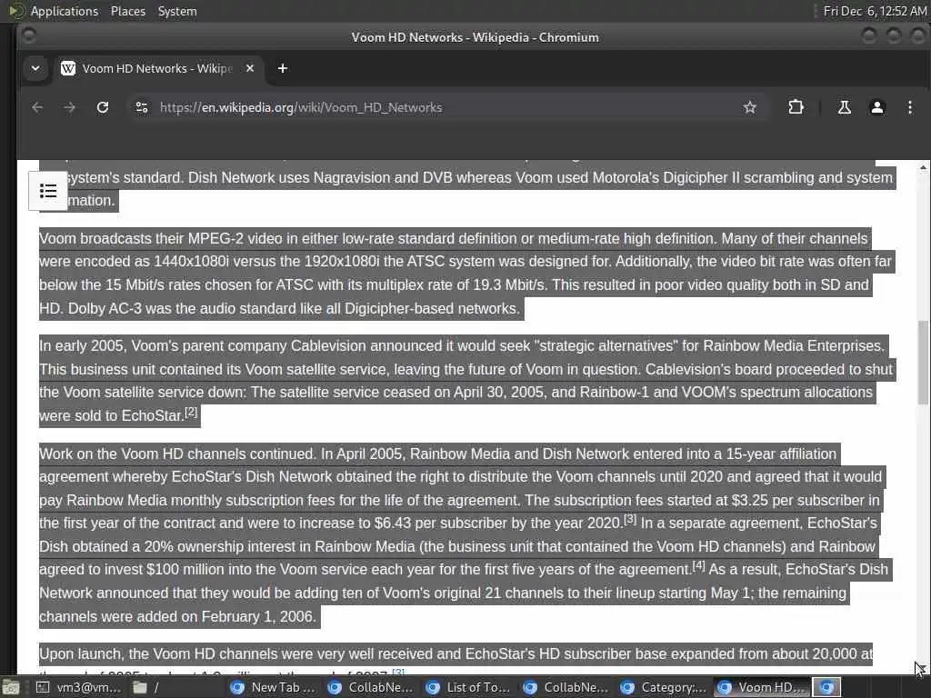This screenshot has height=698, width=931.
Task: Open the System menu
Action: click(177, 11)
